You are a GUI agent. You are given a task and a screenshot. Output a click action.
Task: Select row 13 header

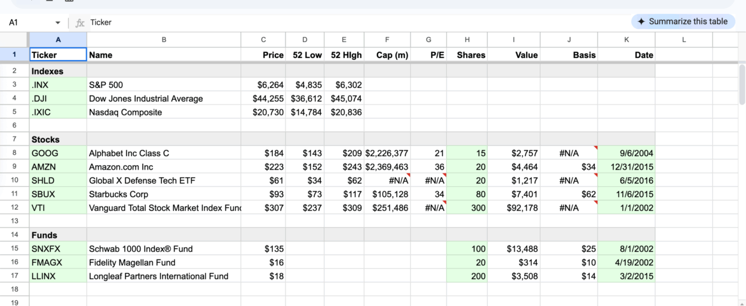click(15, 221)
